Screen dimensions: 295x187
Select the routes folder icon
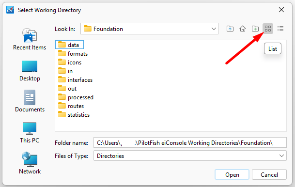pos(62,106)
